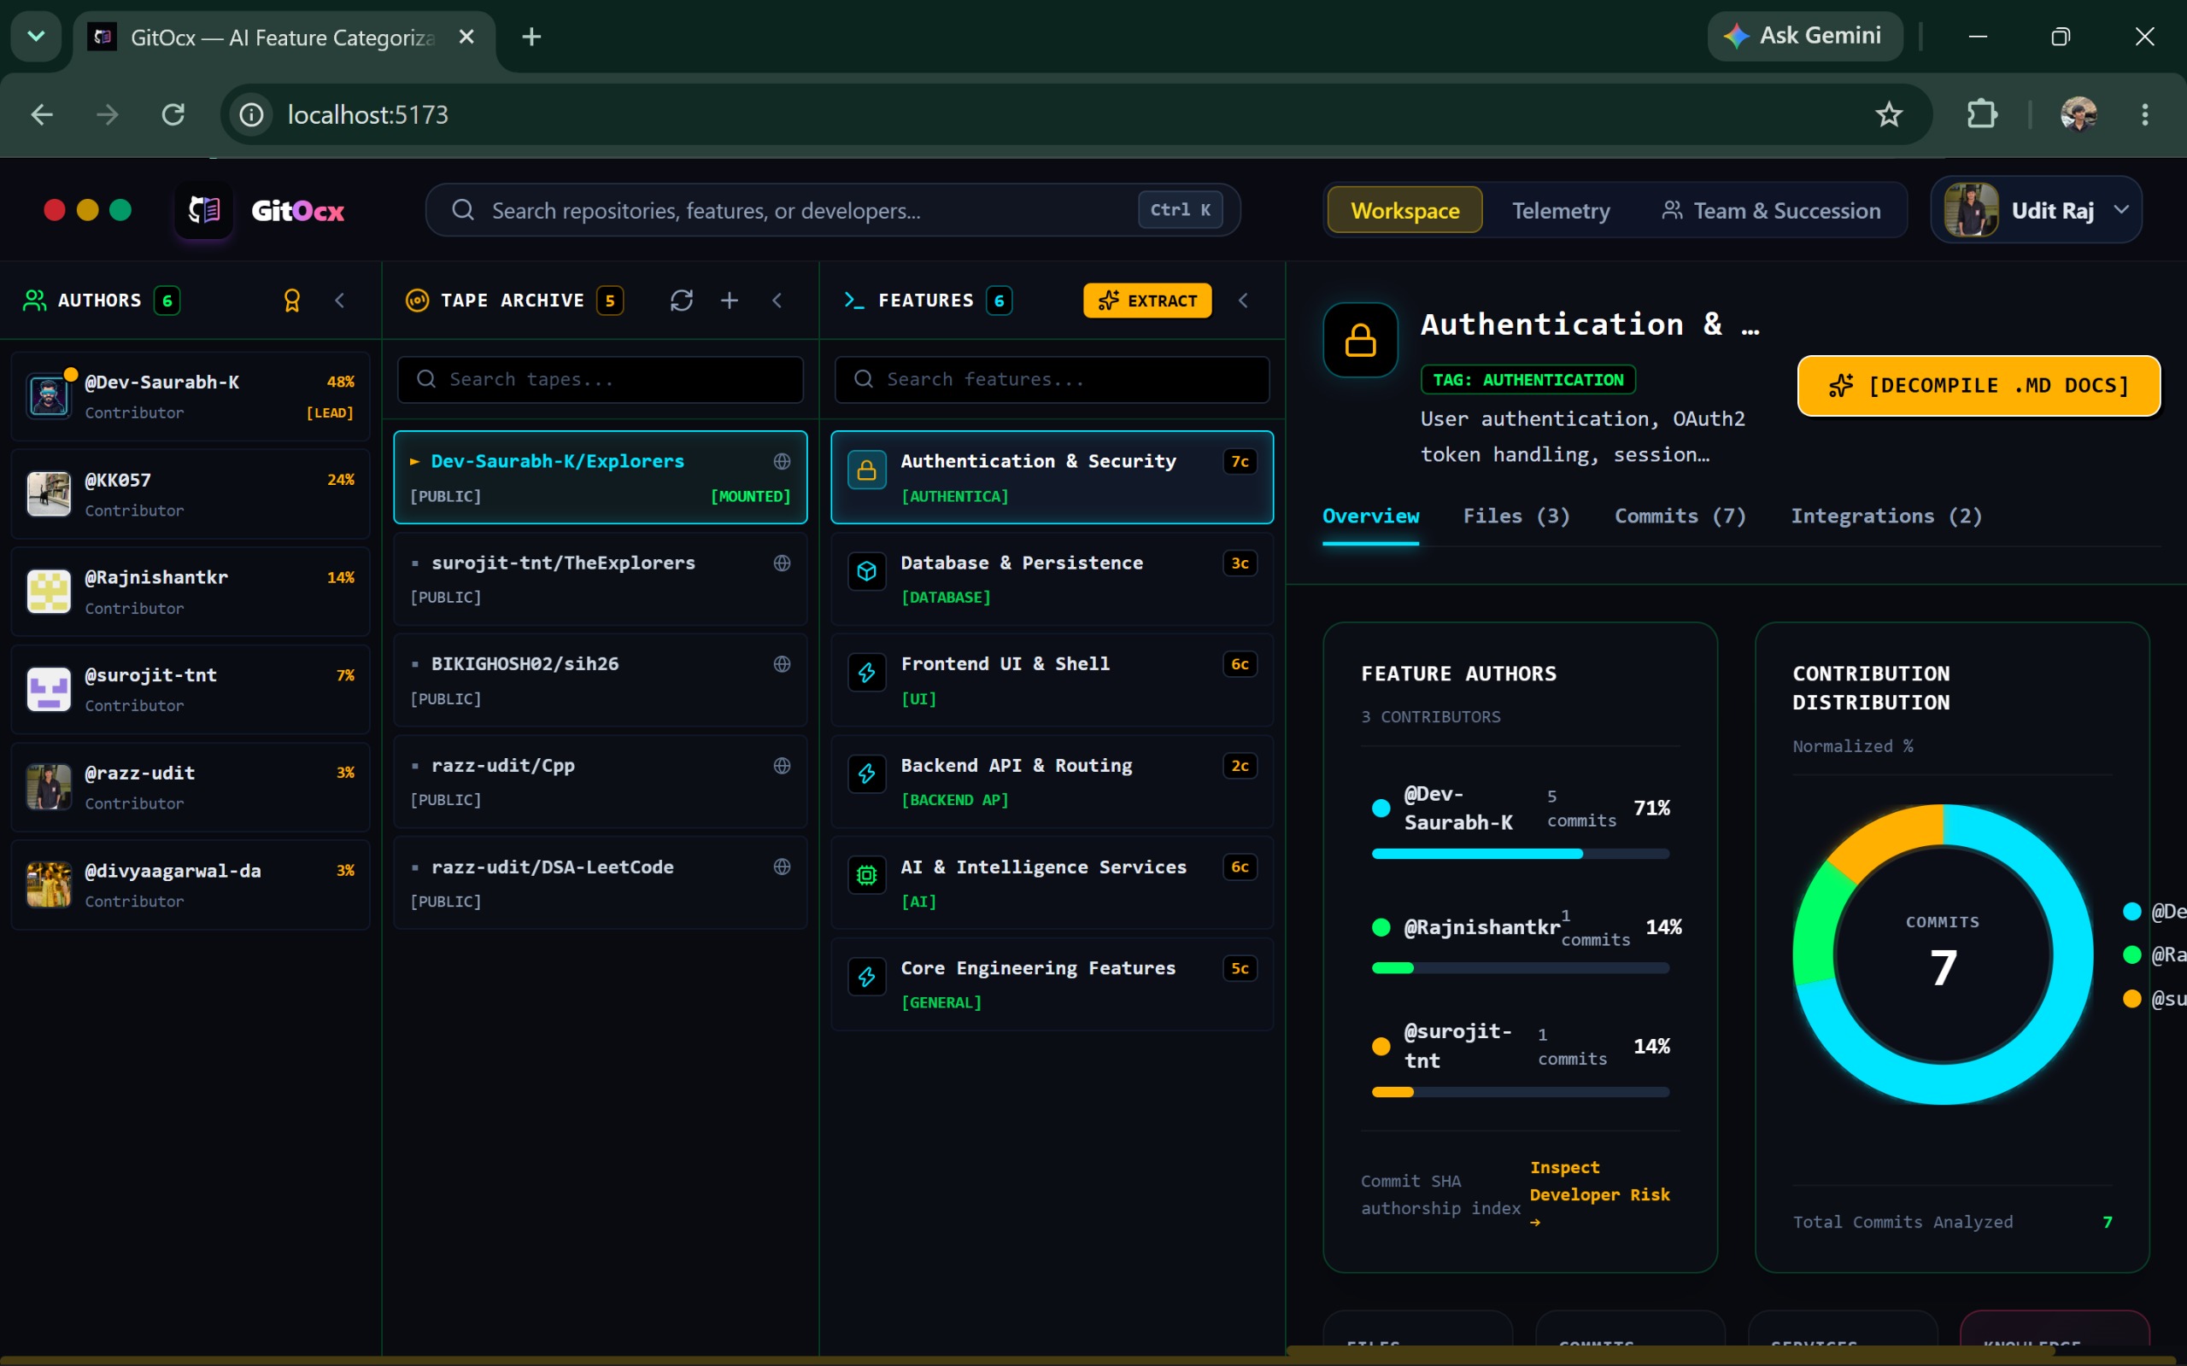Open the Commits (7) tab
Image resolution: width=2187 pixels, height=1366 pixels.
pyautogui.click(x=1680, y=516)
